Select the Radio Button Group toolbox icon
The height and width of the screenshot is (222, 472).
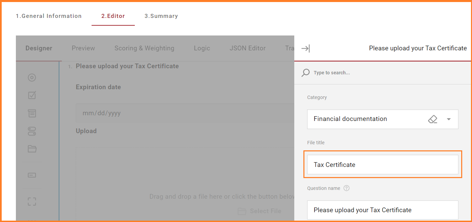(x=32, y=78)
